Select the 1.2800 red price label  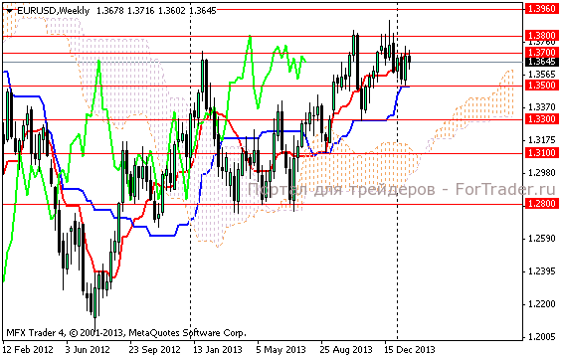pos(542,204)
